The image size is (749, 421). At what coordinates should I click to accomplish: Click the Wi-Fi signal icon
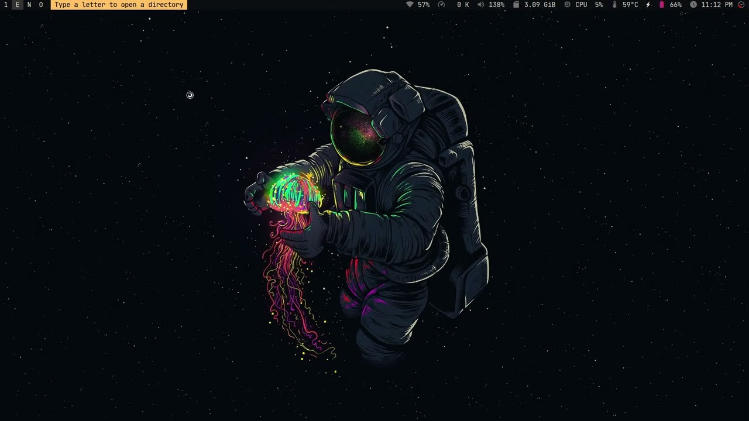point(410,5)
